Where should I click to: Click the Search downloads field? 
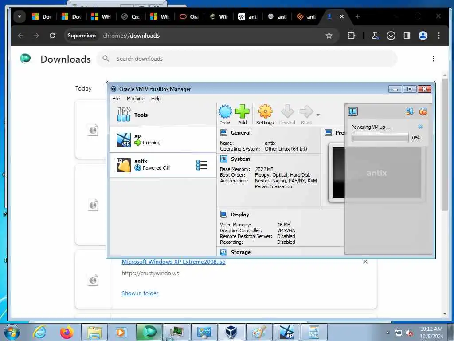pos(247,59)
